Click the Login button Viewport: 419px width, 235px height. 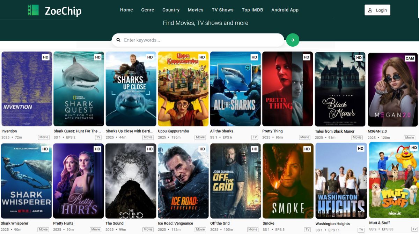[377, 10]
